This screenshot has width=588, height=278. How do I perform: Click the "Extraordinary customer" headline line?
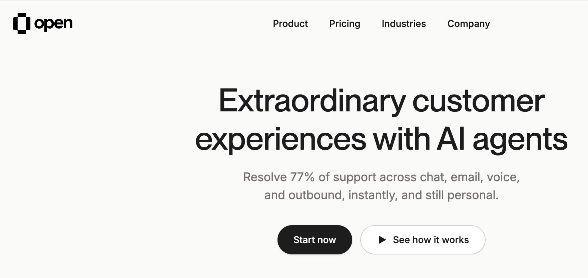coord(381,101)
